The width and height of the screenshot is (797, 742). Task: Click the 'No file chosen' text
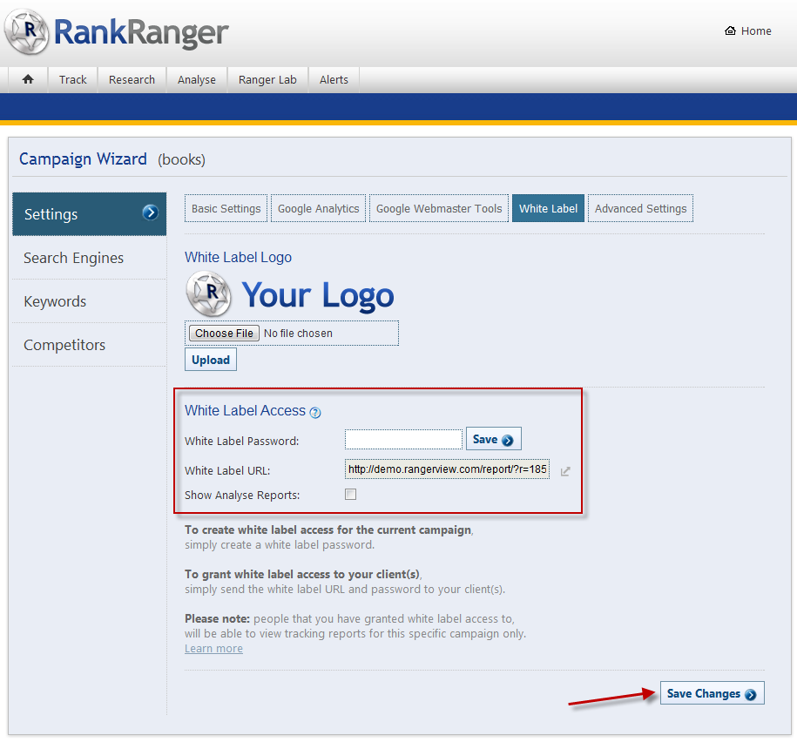pyautogui.click(x=299, y=334)
